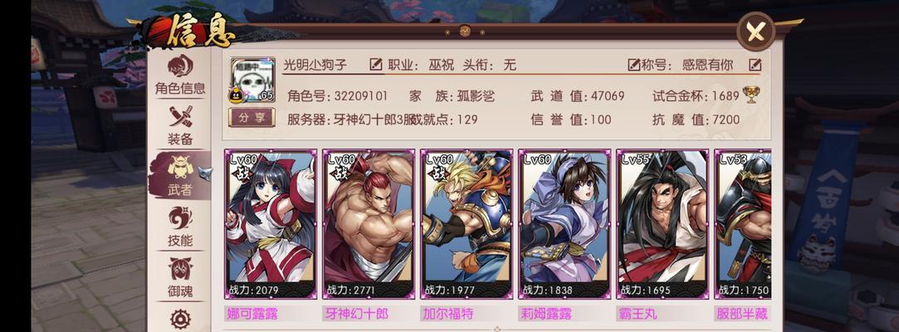
Task: Click the 分享 share button
Action: 252,118
